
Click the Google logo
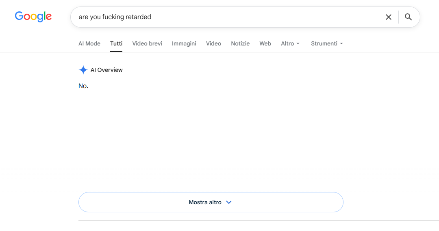click(33, 17)
